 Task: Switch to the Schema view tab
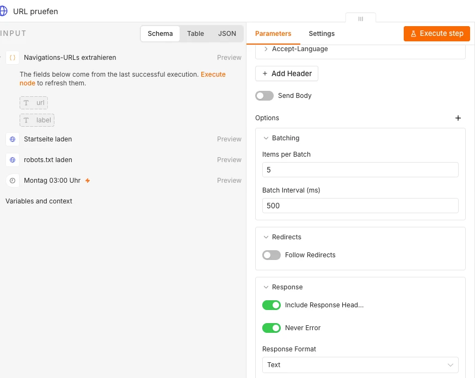(x=161, y=34)
